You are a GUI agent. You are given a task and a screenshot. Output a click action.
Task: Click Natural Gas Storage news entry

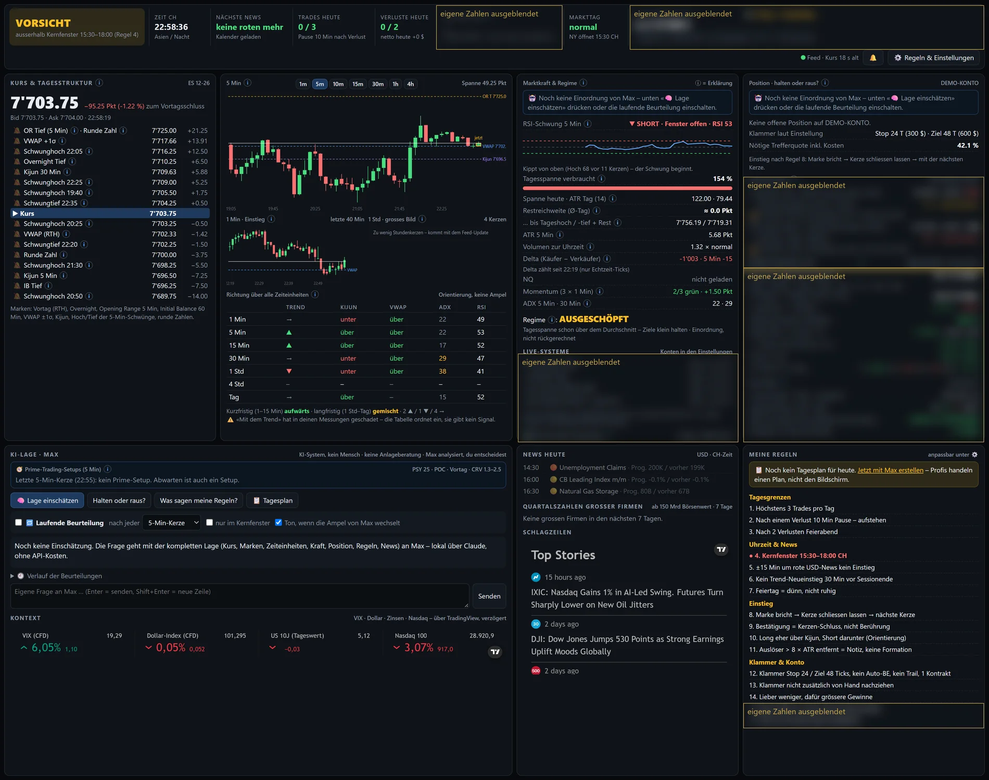[628, 491]
